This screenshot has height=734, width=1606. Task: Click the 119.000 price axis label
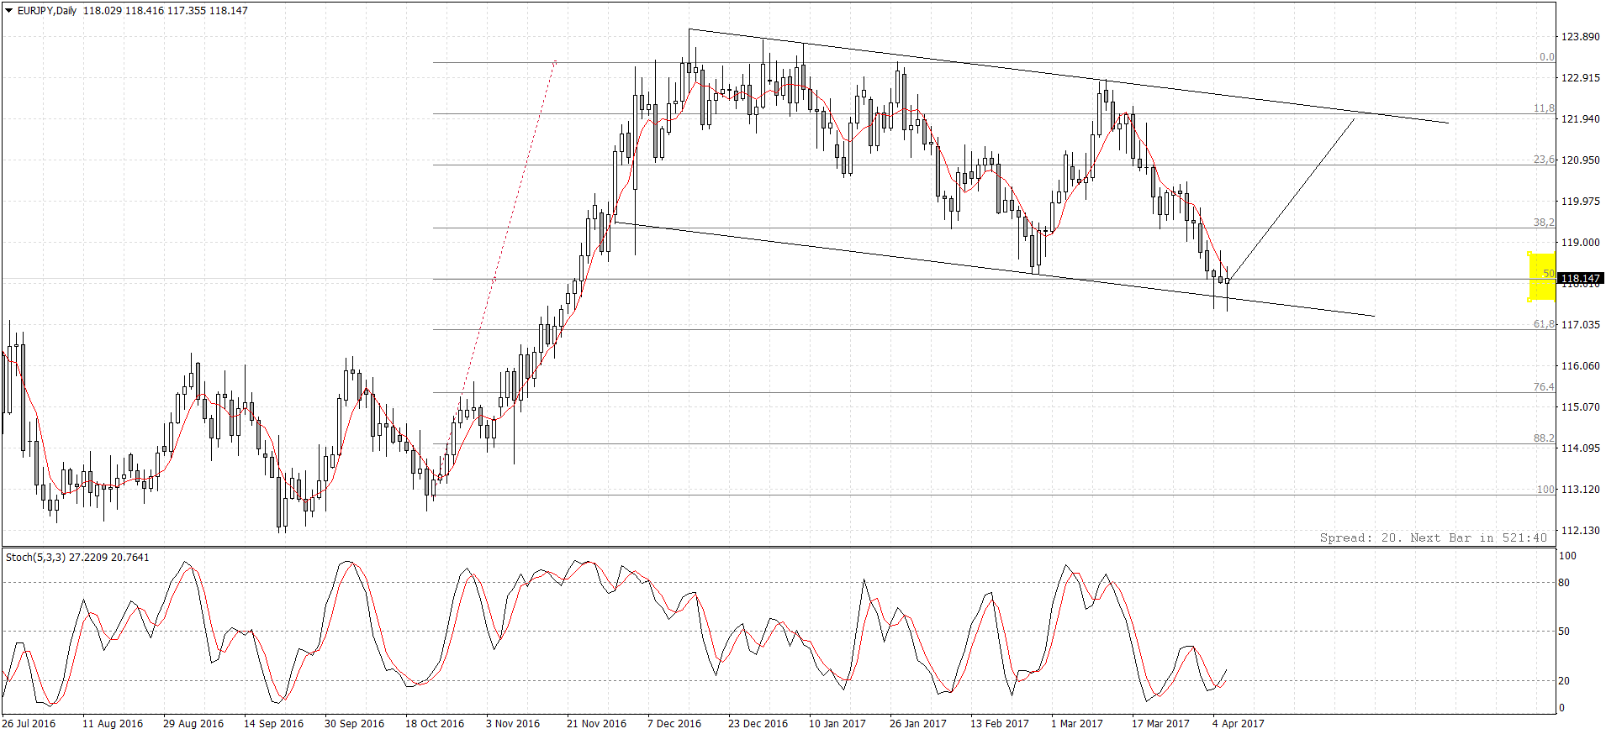coord(1581,243)
